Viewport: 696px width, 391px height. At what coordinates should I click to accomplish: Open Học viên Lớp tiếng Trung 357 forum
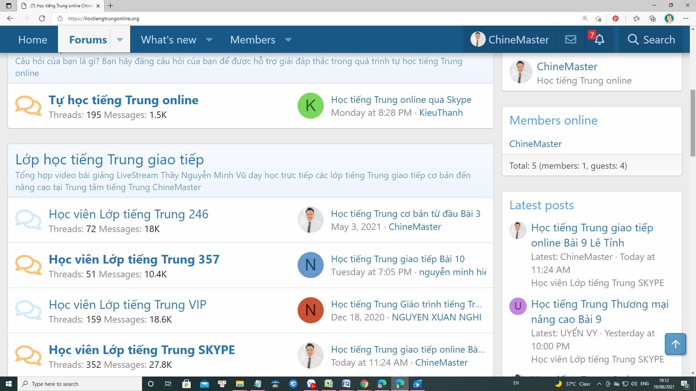click(134, 259)
